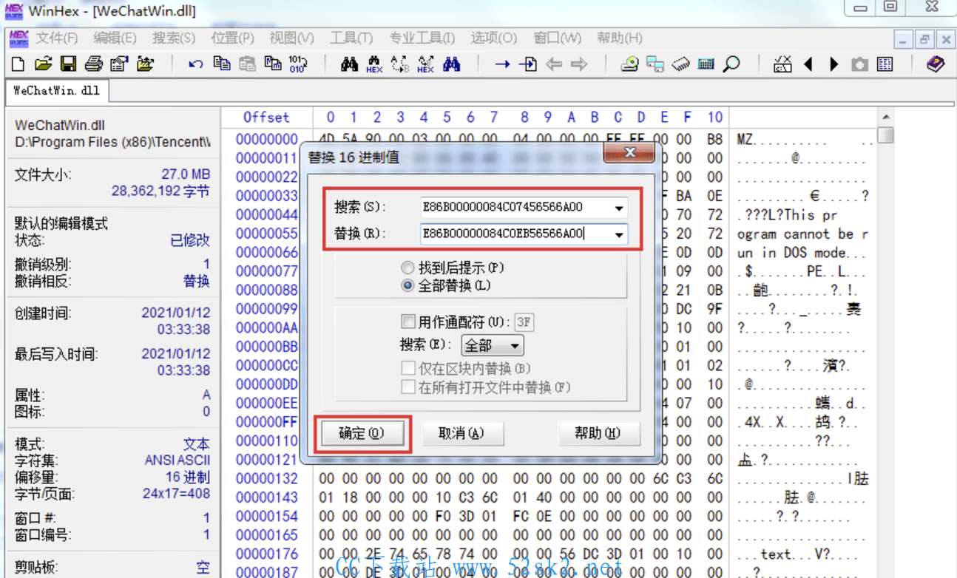Click the Print toolbar icon
This screenshot has width=957, height=578.
pyautogui.click(x=93, y=64)
